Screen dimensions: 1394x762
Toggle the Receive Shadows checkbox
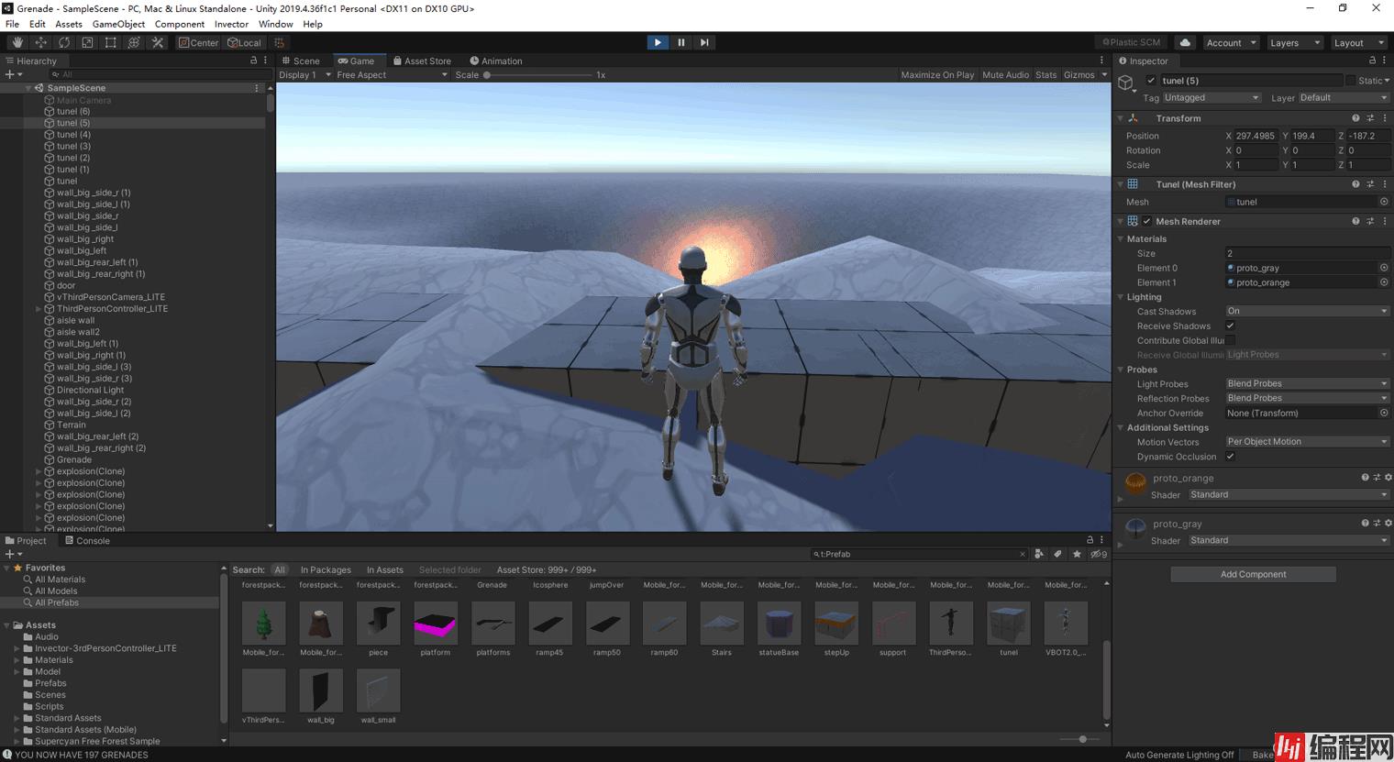pos(1231,326)
